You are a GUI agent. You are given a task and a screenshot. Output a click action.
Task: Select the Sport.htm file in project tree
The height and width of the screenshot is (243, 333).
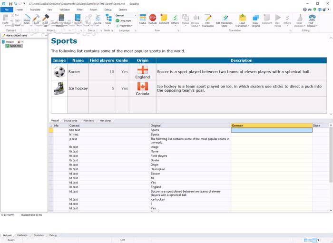click(x=16, y=46)
